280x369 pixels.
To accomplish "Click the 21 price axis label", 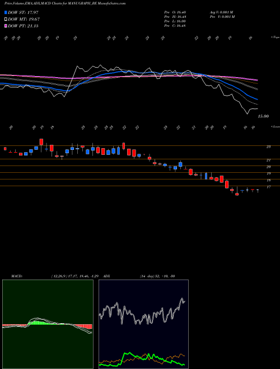I will (268, 160).
